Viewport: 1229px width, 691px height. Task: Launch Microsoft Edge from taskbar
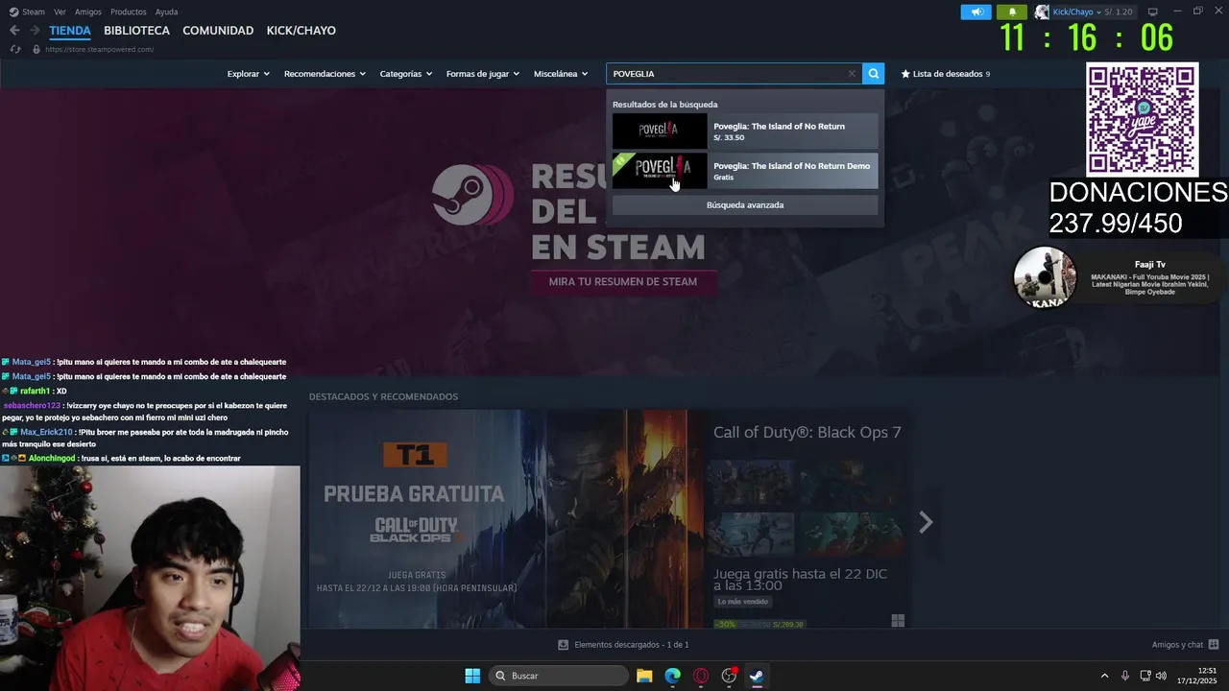(673, 676)
